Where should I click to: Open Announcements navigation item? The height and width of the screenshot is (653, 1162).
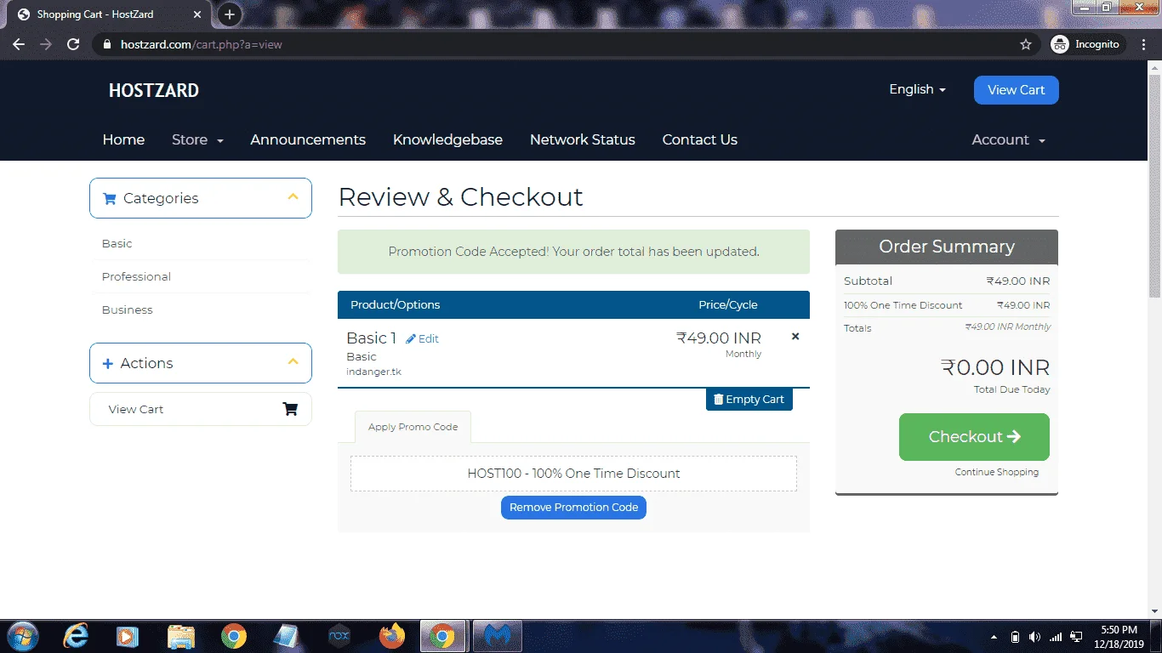pyautogui.click(x=308, y=139)
